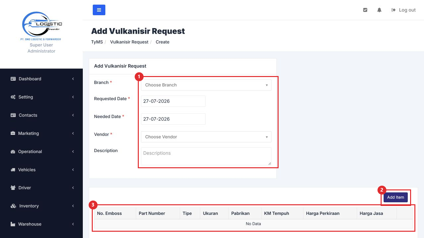Image resolution: width=424 pixels, height=238 pixels.
Task: Click the Add Item button
Action: point(396,197)
